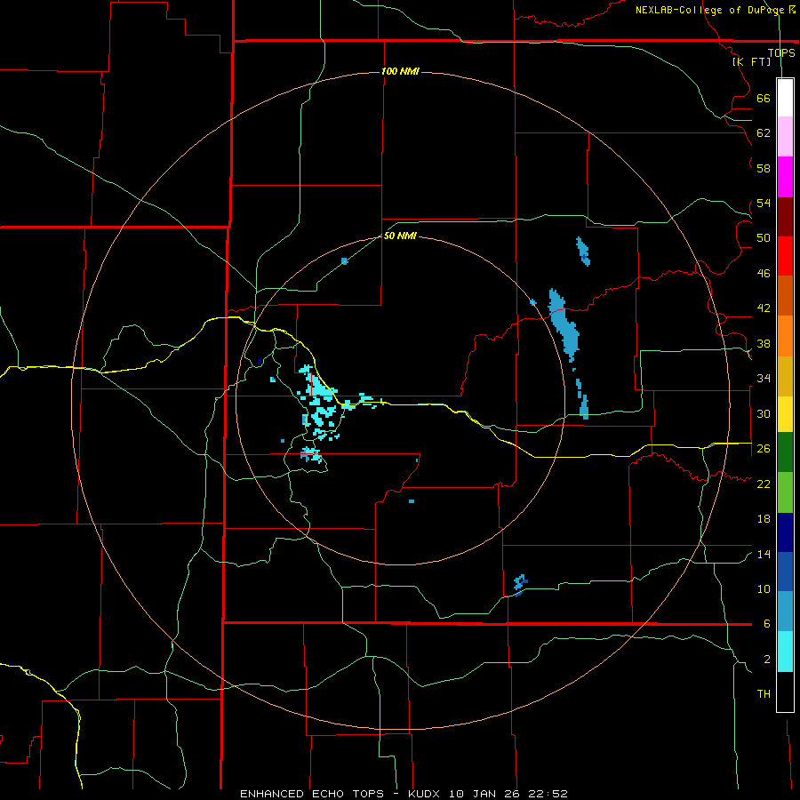Click the black TH threshold swatch

[x=785, y=692]
